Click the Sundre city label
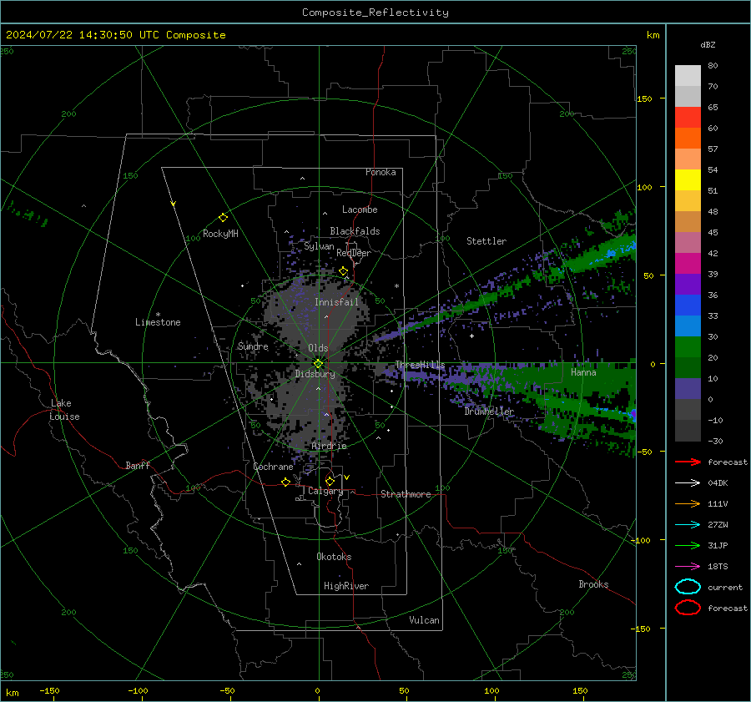This screenshot has width=751, height=702. 253,346
